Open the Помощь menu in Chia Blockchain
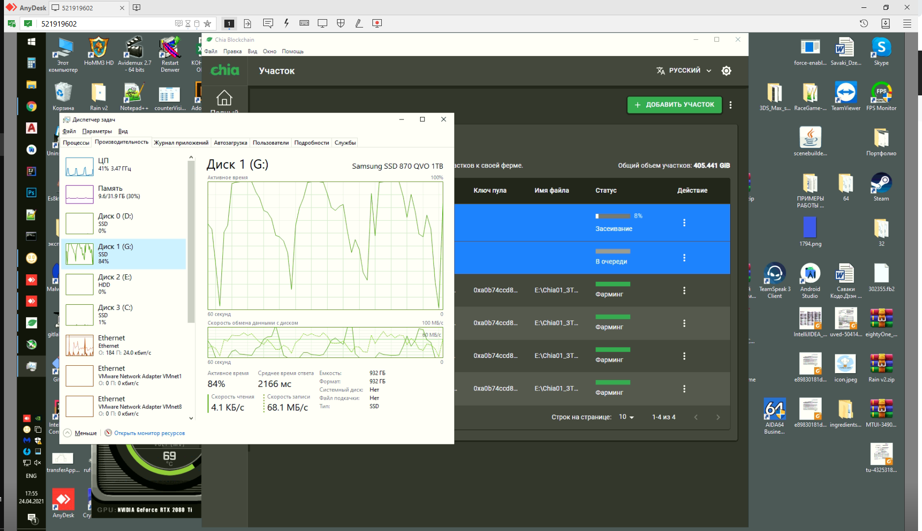Viewport: 922px width, 531px height. (x=293, y=51)
